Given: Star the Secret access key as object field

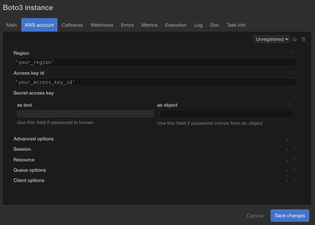Looking at the screenshot, I should [289, 104].
